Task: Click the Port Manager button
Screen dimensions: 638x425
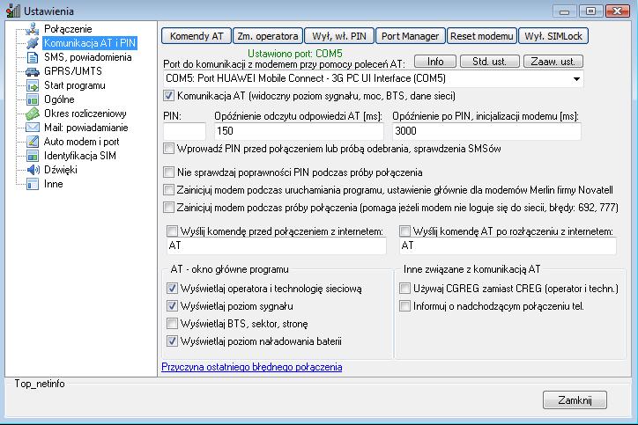Action: pyautogui.click(x=410, y=36)
